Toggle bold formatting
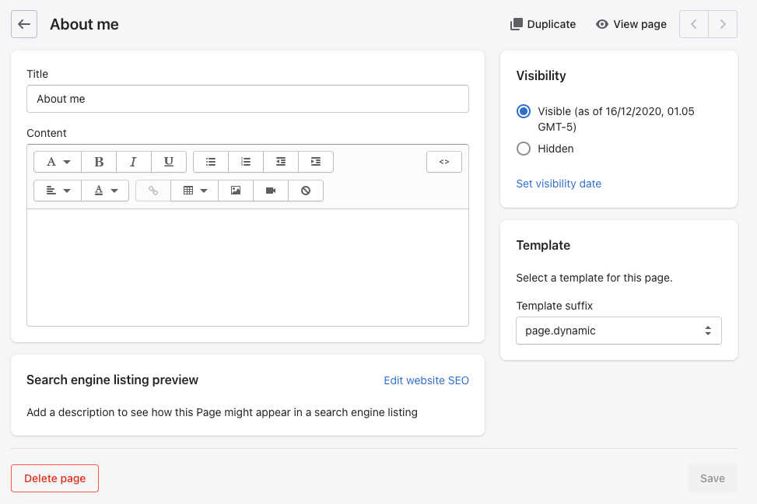Screen dimensions: 757x504 pyautogui.click(x=99, y=162)
